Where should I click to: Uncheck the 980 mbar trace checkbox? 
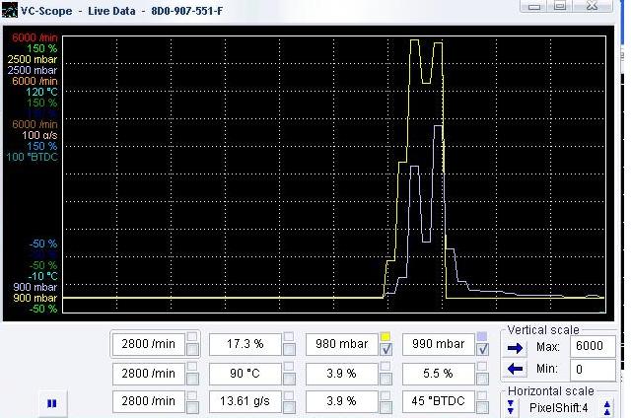(386, 351)
